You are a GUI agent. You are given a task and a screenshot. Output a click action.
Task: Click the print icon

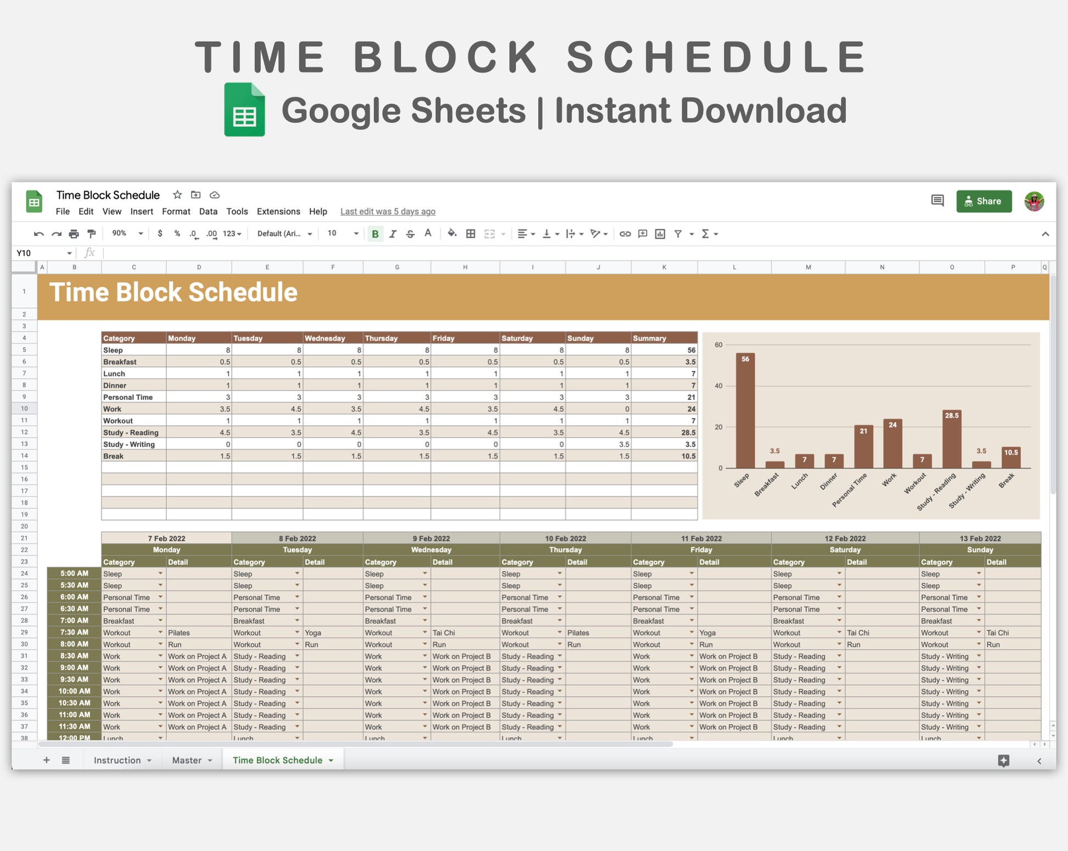[x=74, y=234]
